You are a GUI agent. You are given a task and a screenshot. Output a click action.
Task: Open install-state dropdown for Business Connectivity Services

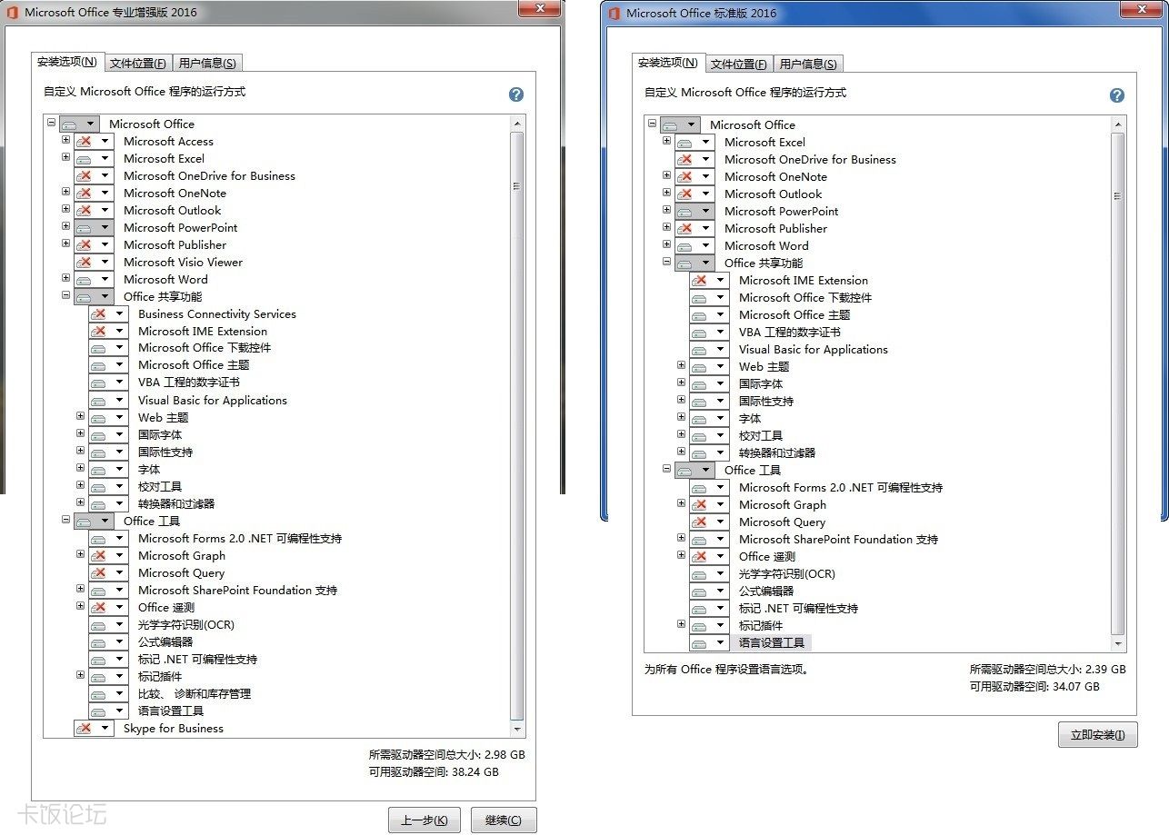[x=120, y=313]
